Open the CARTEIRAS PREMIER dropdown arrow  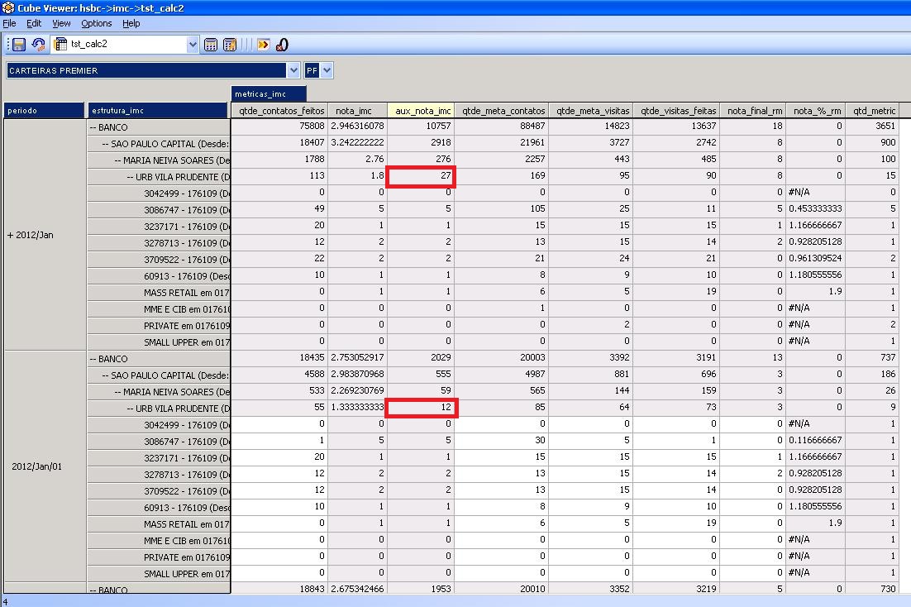click(293, 70)
